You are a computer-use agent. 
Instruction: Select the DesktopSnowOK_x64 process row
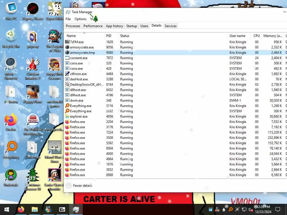coord(175,85)
